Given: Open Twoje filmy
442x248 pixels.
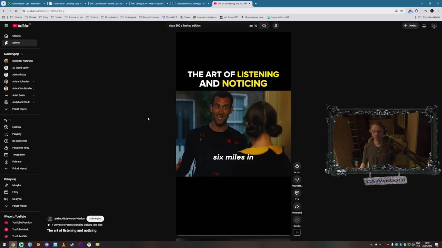Looking at the screenshot, I should (19, 155).
